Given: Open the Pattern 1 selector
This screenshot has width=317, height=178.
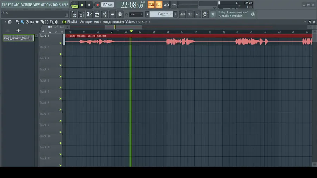Looking at the screenshot, I should coord(161,14).
